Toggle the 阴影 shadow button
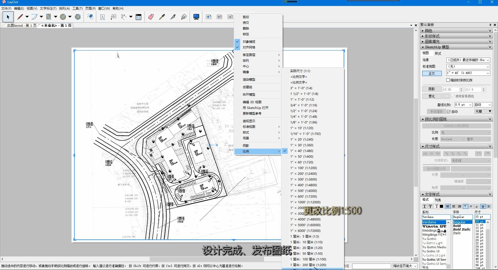This screenshot has height=270, width=498. [432, 89]
